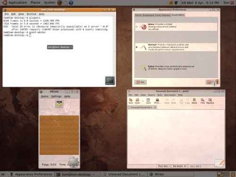Click the smiley face in Mines
This screenshot has width=236, height=177.
point(59,104)
